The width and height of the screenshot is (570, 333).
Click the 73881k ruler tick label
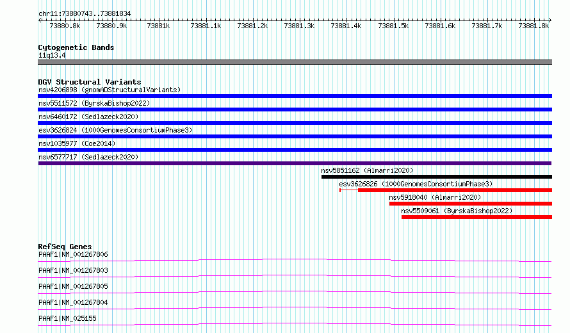(158, 26)
